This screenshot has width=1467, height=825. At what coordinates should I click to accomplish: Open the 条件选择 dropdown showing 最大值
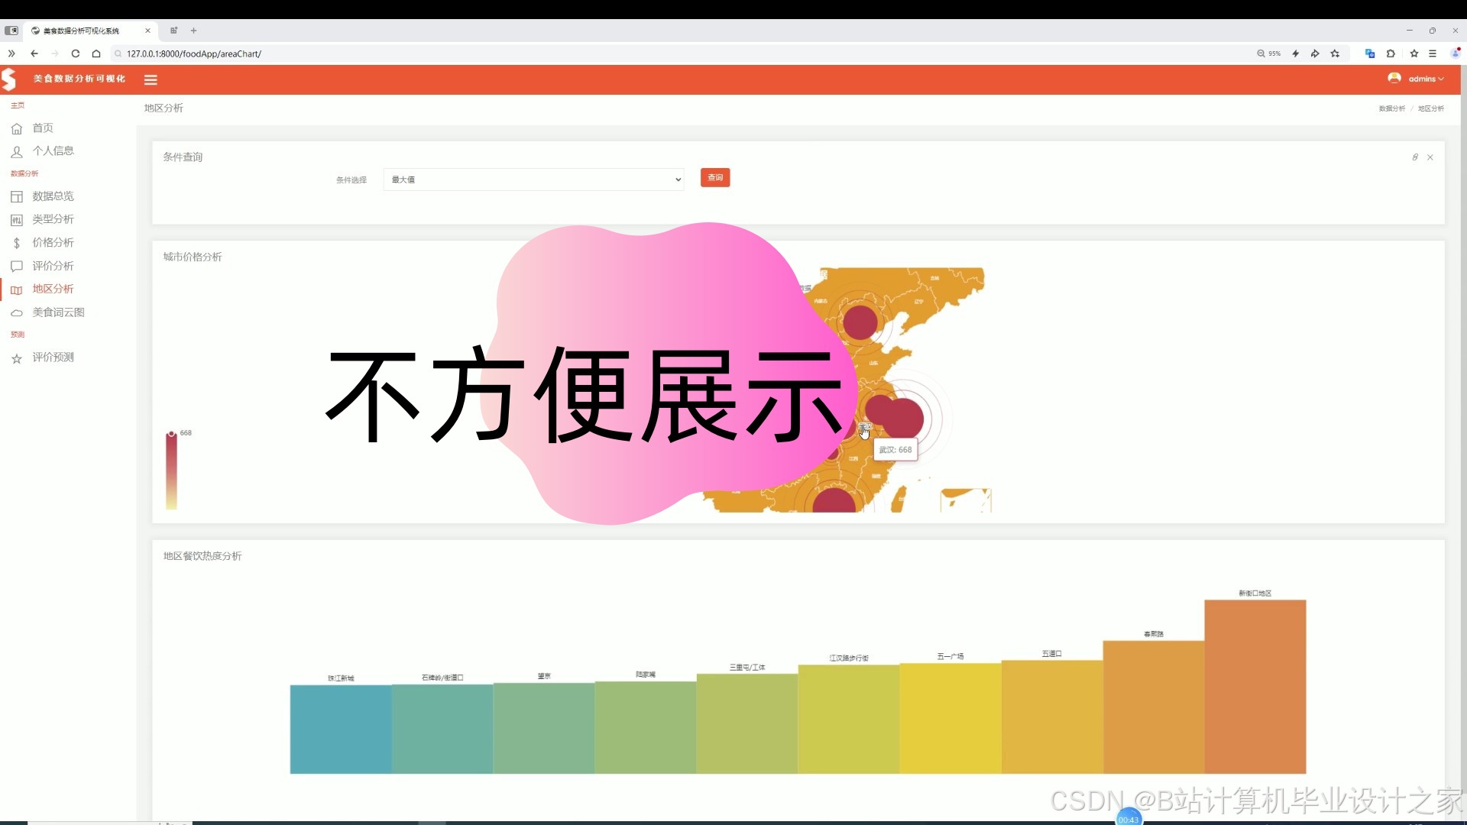pos(533,180)
